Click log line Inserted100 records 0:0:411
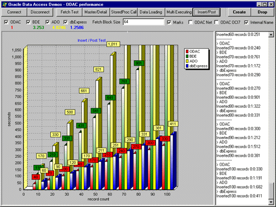Viewport: 276px width, 207px height. 239,196
